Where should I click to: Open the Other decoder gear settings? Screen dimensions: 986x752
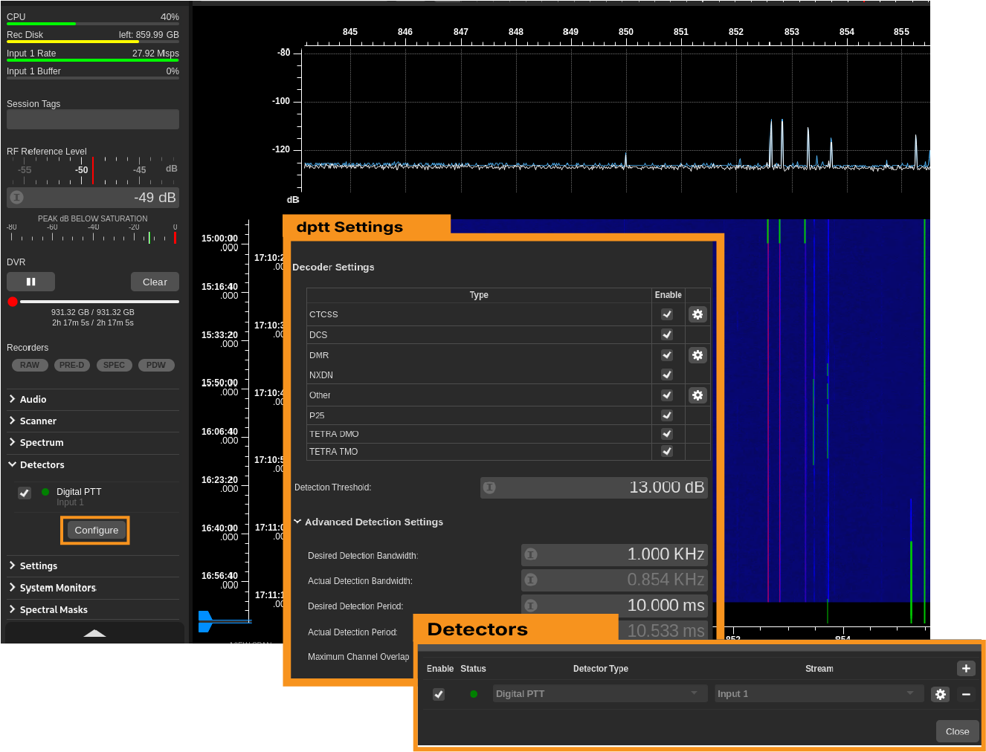tap(697, 395)
